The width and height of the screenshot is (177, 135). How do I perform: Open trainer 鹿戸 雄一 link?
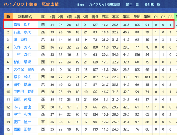(x=22, y=122)
